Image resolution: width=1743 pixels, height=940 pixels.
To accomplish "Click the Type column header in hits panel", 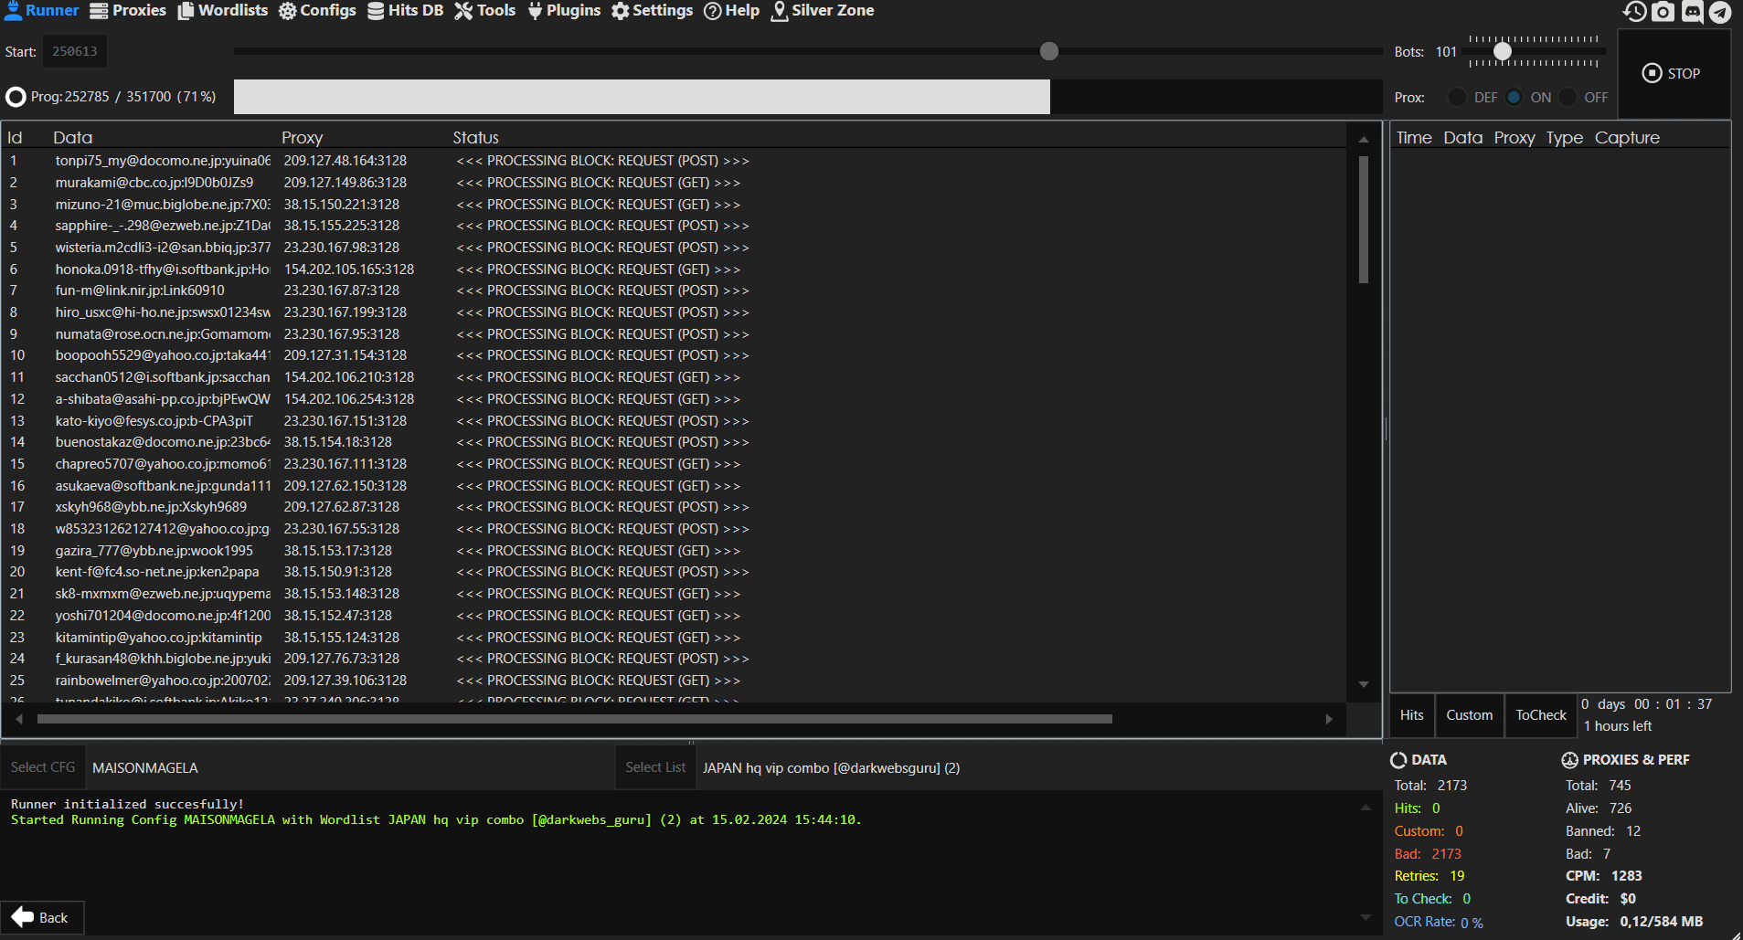I will tap(1565, 138).
